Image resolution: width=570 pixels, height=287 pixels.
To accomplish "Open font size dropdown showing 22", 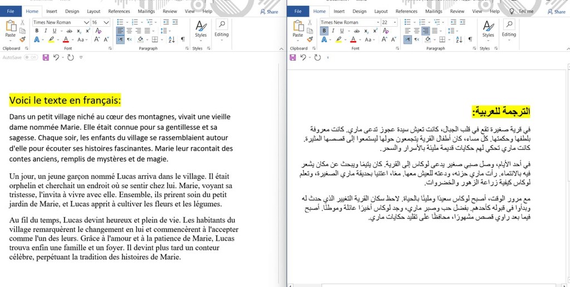I will [x=395, y=22].
